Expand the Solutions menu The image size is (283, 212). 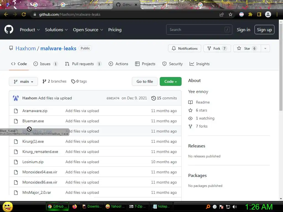[56, 30]
